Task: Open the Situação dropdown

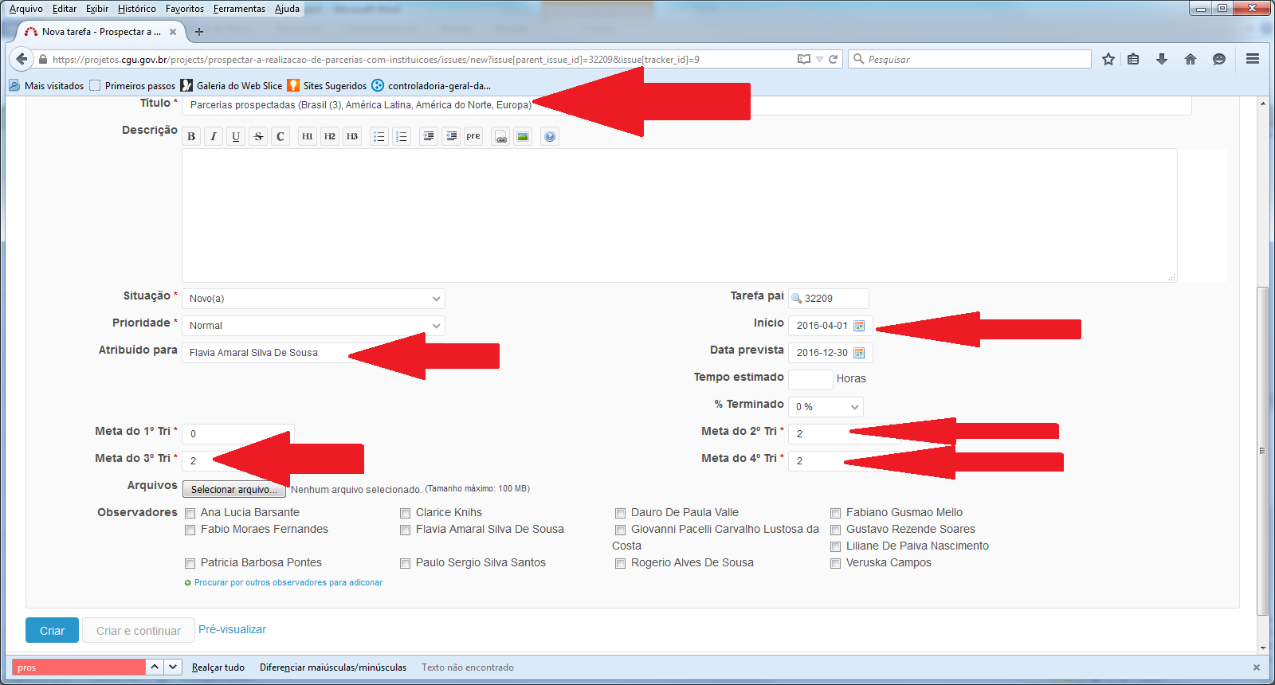Action: coord(313,299)
